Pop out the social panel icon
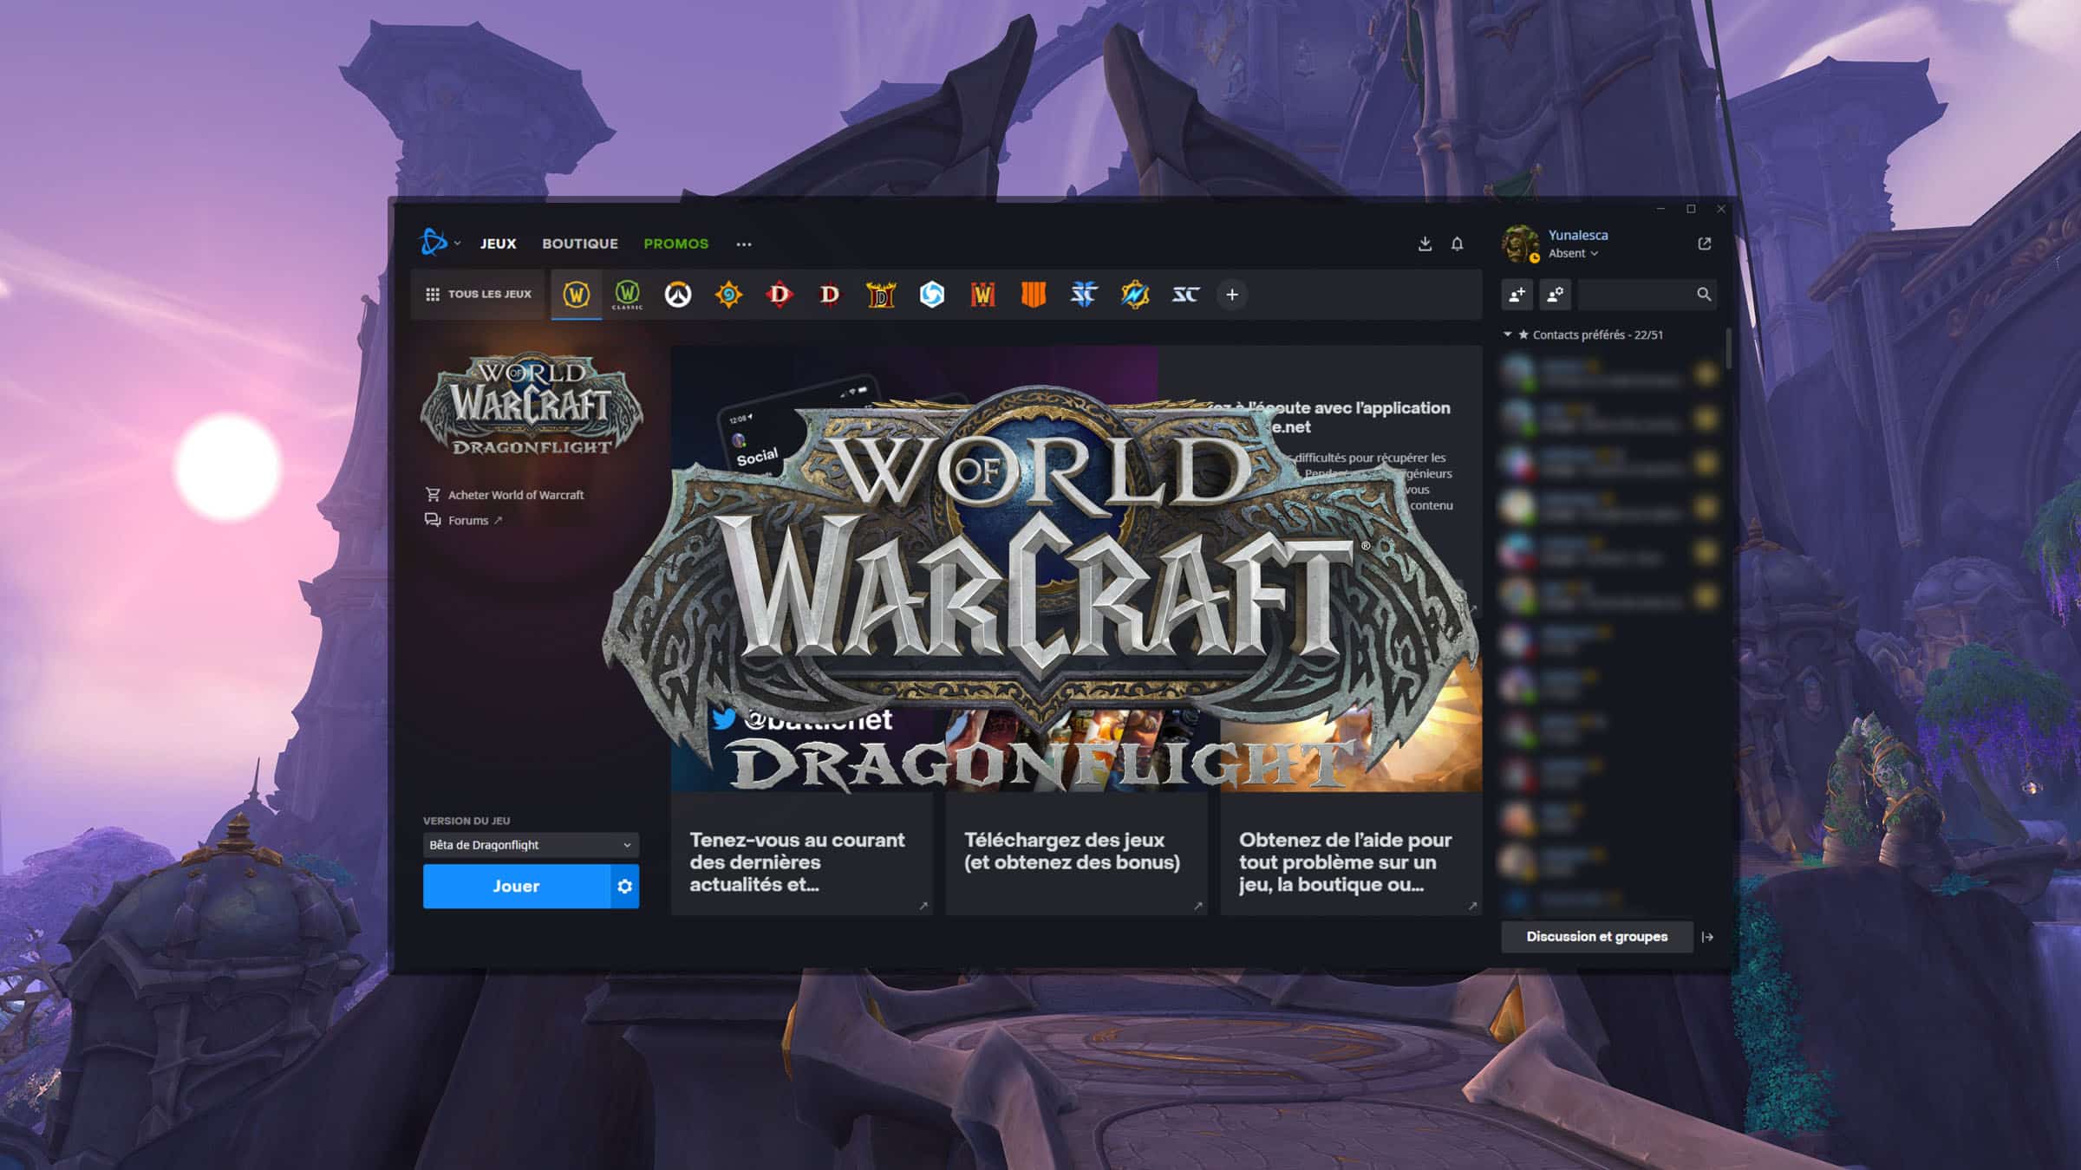The height and width of the screenshot is (1170, 2081). coord(1704,244)
